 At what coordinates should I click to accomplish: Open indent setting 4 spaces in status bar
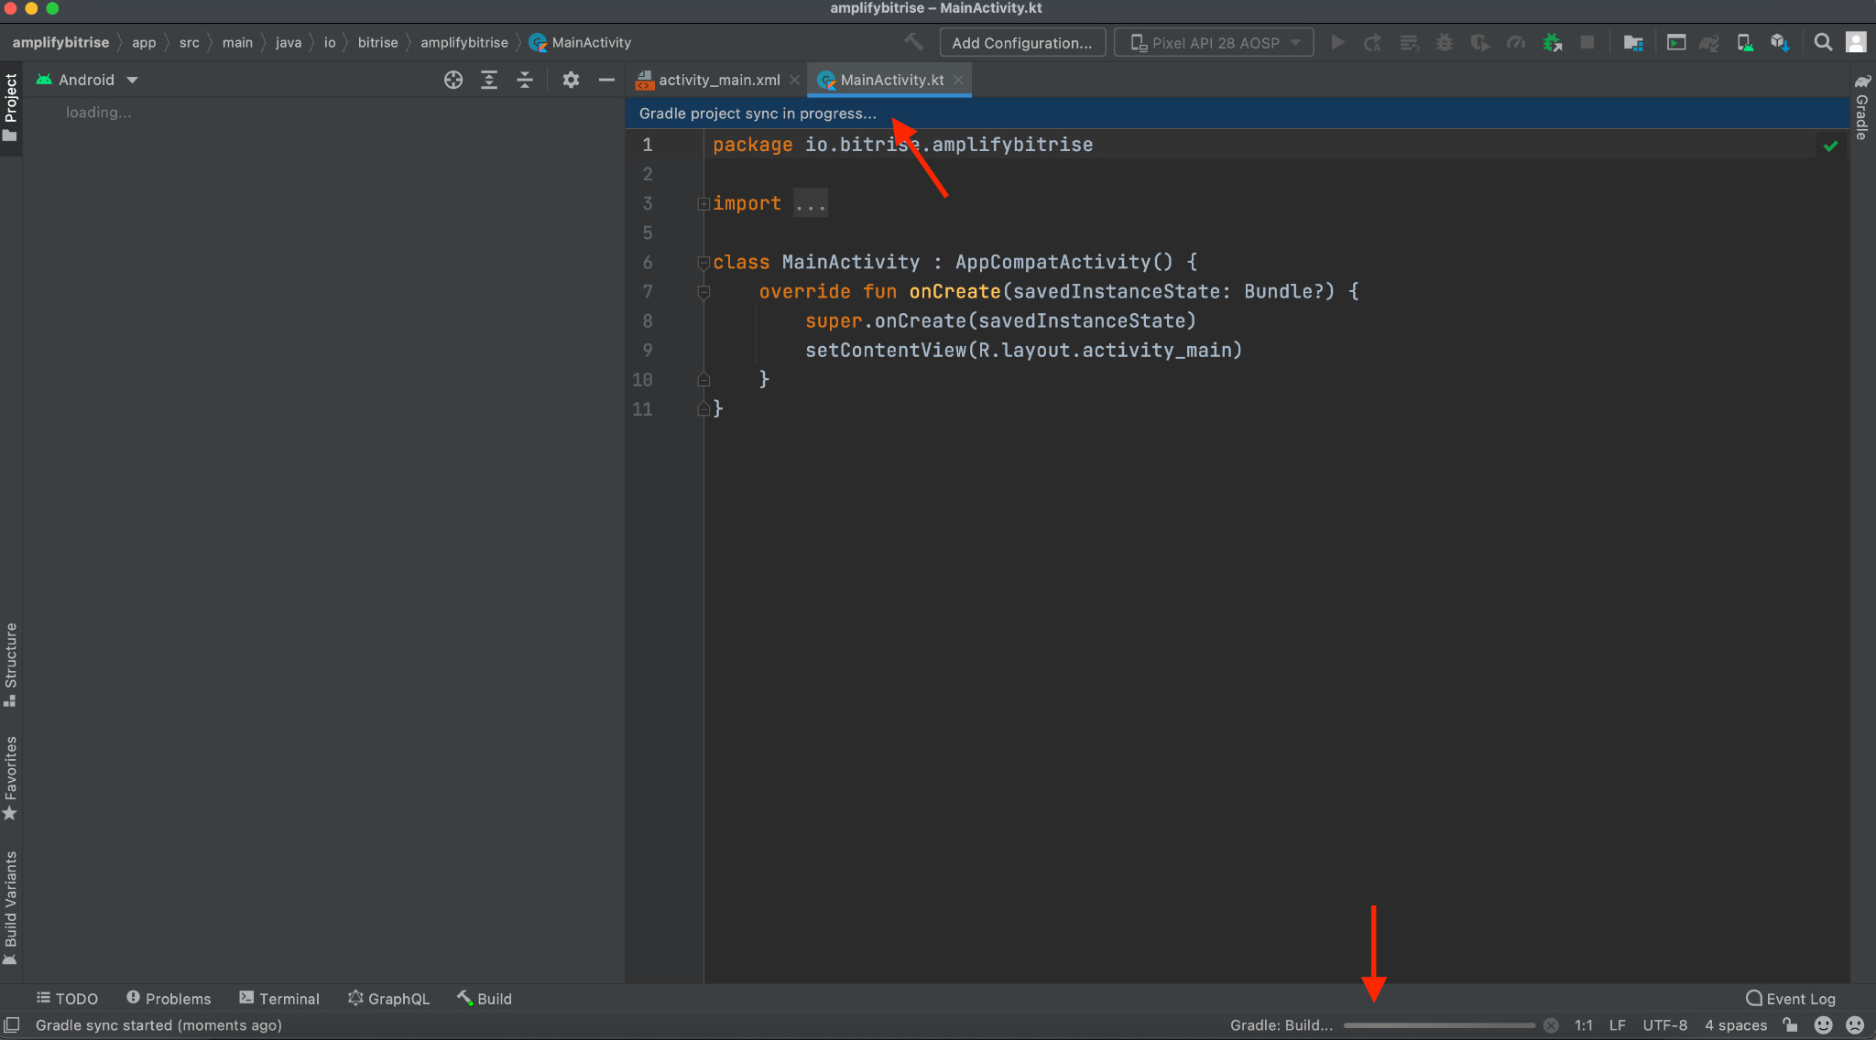(x=1736, y=1025)
